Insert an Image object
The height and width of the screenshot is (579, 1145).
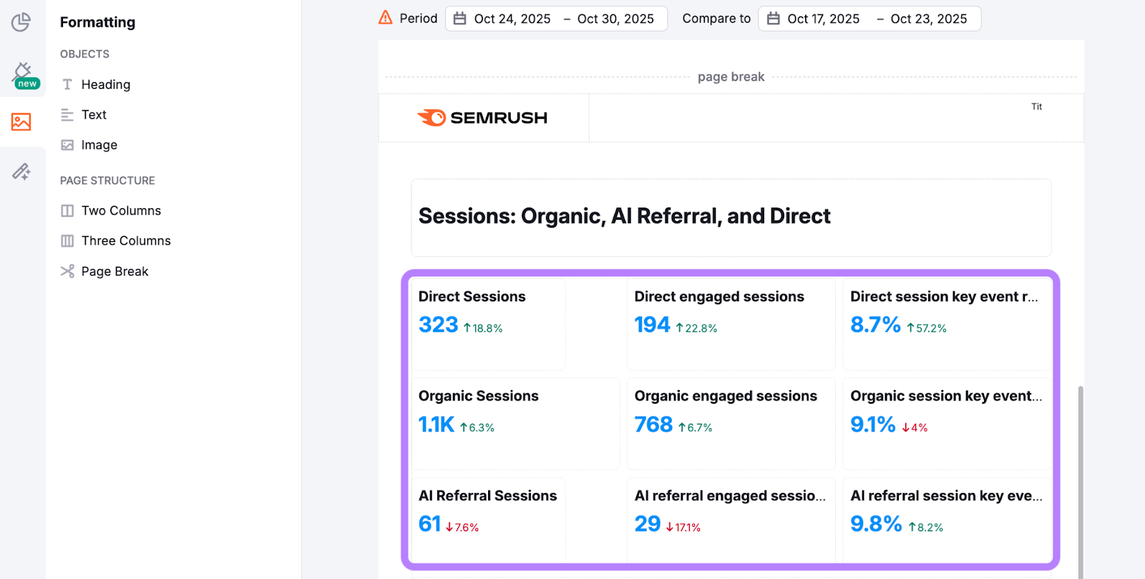click(99, 145)
